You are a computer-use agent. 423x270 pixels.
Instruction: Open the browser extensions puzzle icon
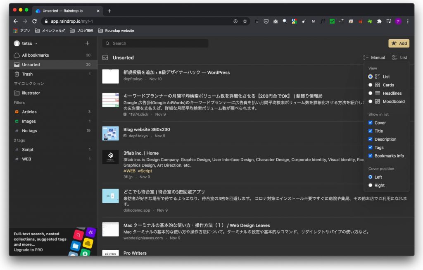click(x=379, y=22)
